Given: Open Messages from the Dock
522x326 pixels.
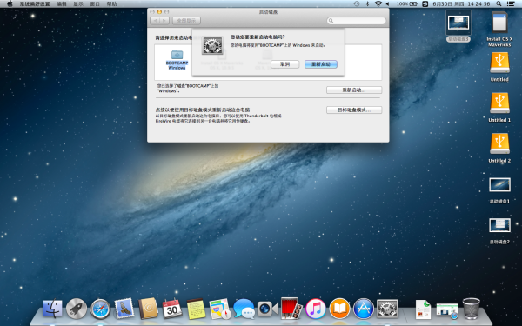Looking at the screenshot, I should click(x=244, y=309).
